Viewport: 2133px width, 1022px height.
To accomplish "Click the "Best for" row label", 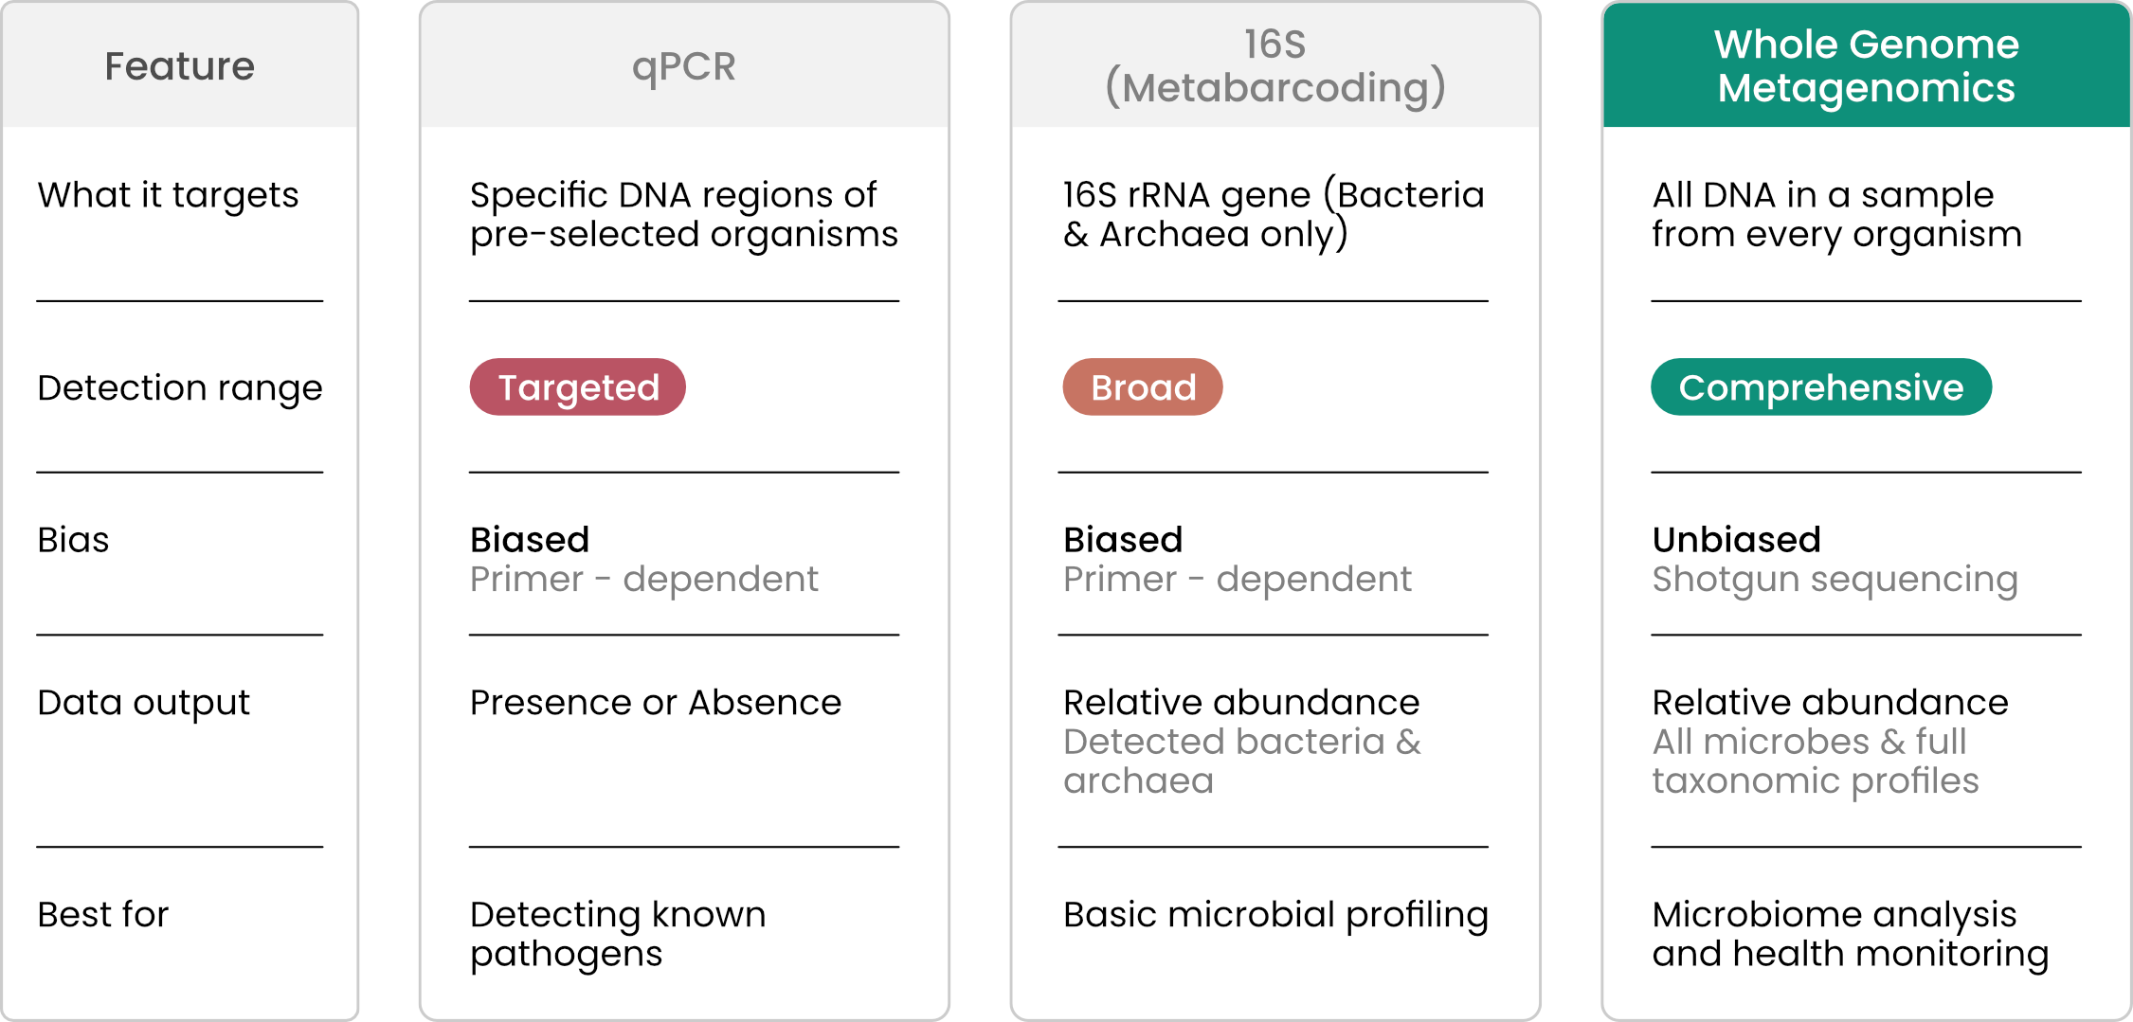I will (102, 915).
